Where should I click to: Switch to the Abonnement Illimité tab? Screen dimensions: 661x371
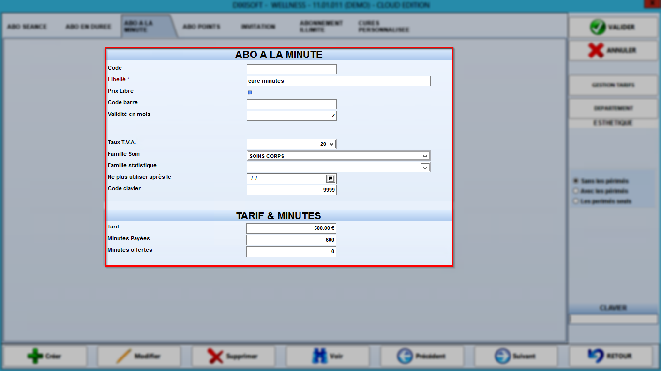pos(321,27)
